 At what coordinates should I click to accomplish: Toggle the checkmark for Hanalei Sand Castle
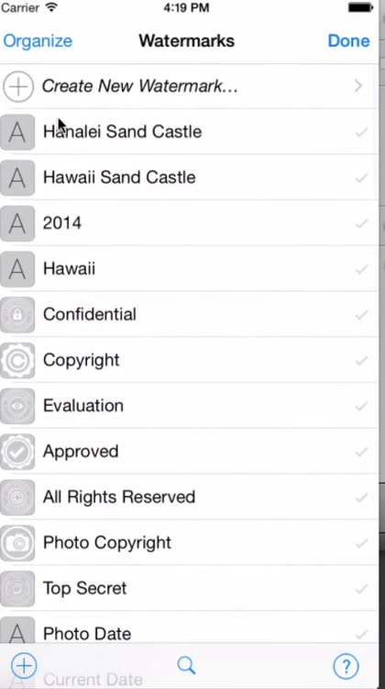point(361,131)
